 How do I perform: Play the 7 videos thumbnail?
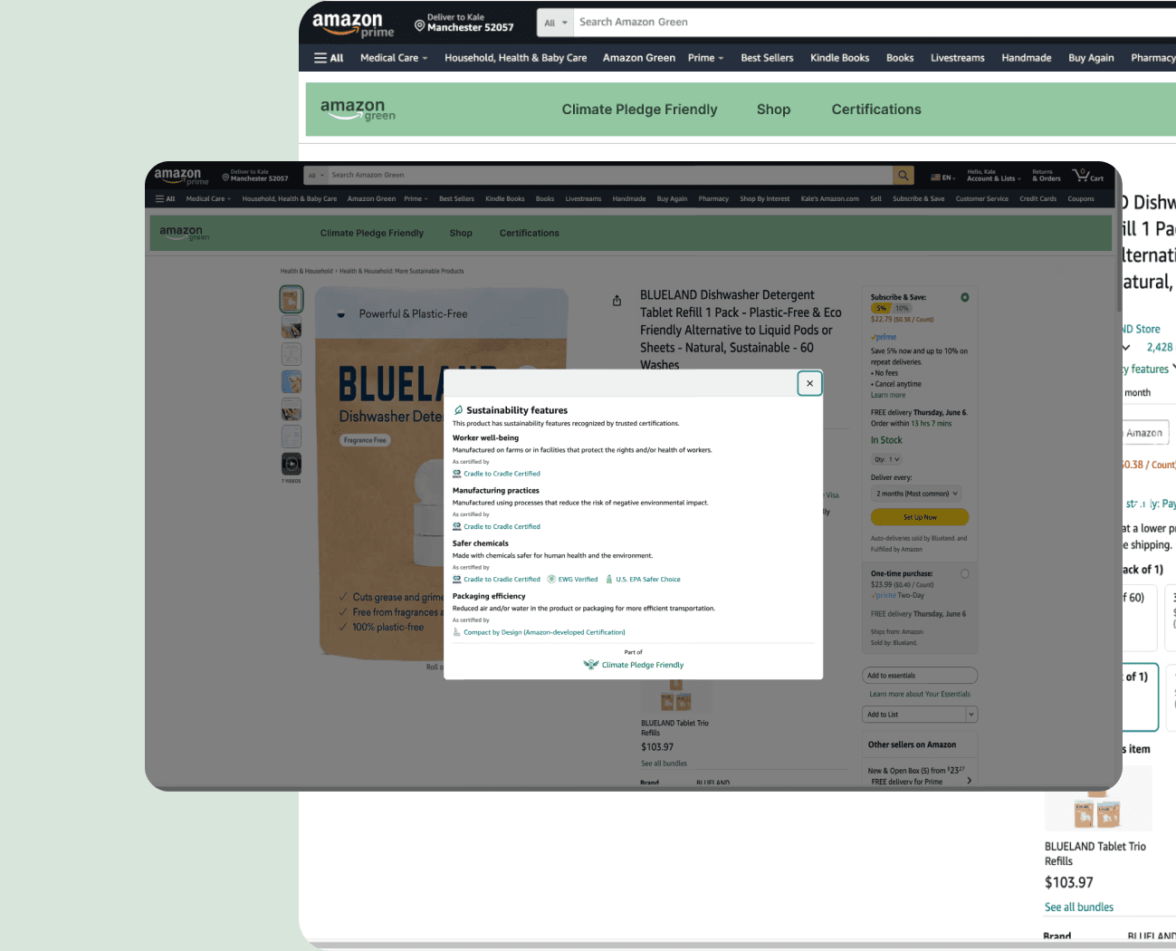tap(292, 465)
